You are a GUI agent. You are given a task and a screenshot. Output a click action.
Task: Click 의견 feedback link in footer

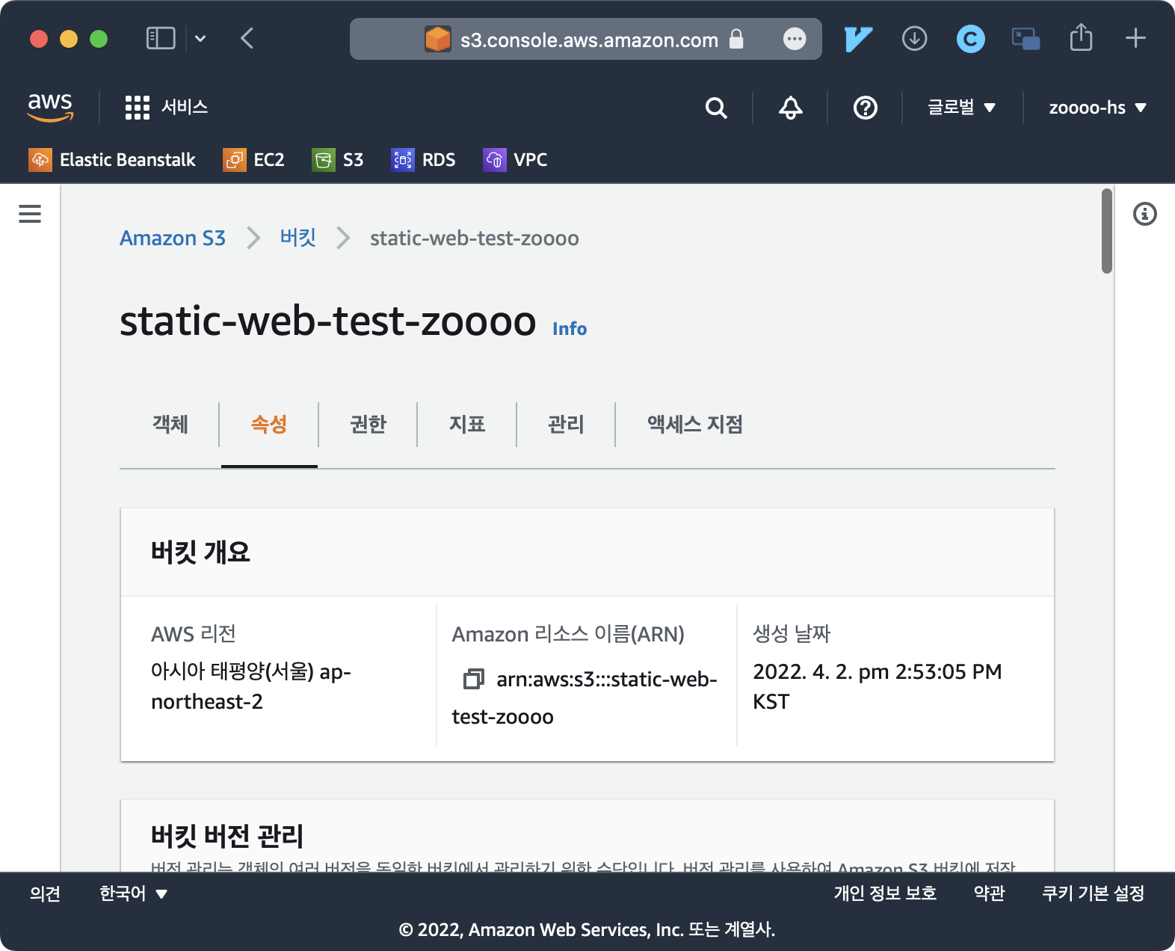(45, 893)
